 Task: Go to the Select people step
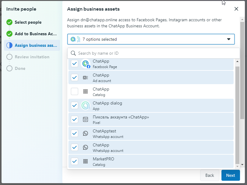point(28,22)
